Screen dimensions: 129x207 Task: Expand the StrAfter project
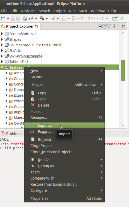point(2,51)
